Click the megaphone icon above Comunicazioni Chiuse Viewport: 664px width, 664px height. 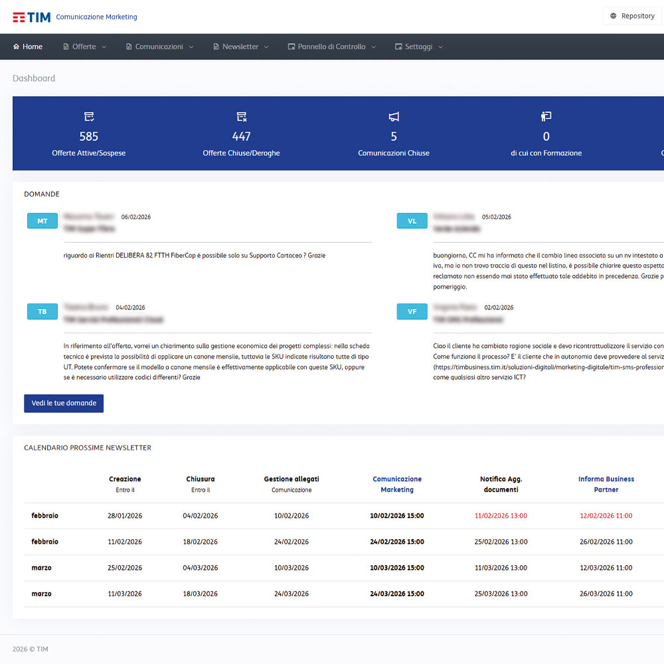(x=394, y=117)
